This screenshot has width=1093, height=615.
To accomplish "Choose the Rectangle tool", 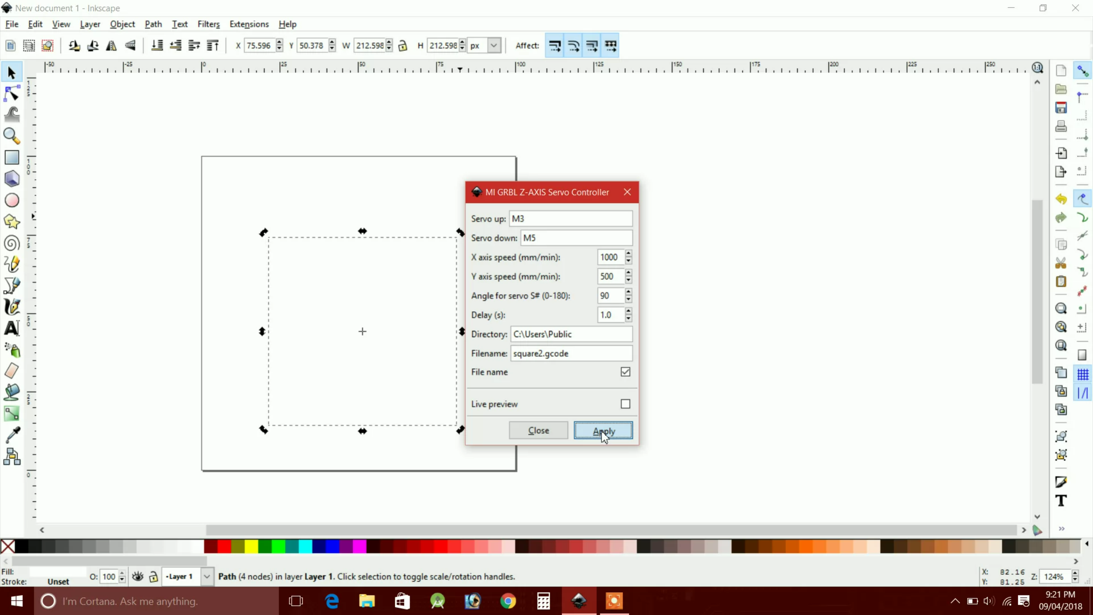I will point(12,157).
